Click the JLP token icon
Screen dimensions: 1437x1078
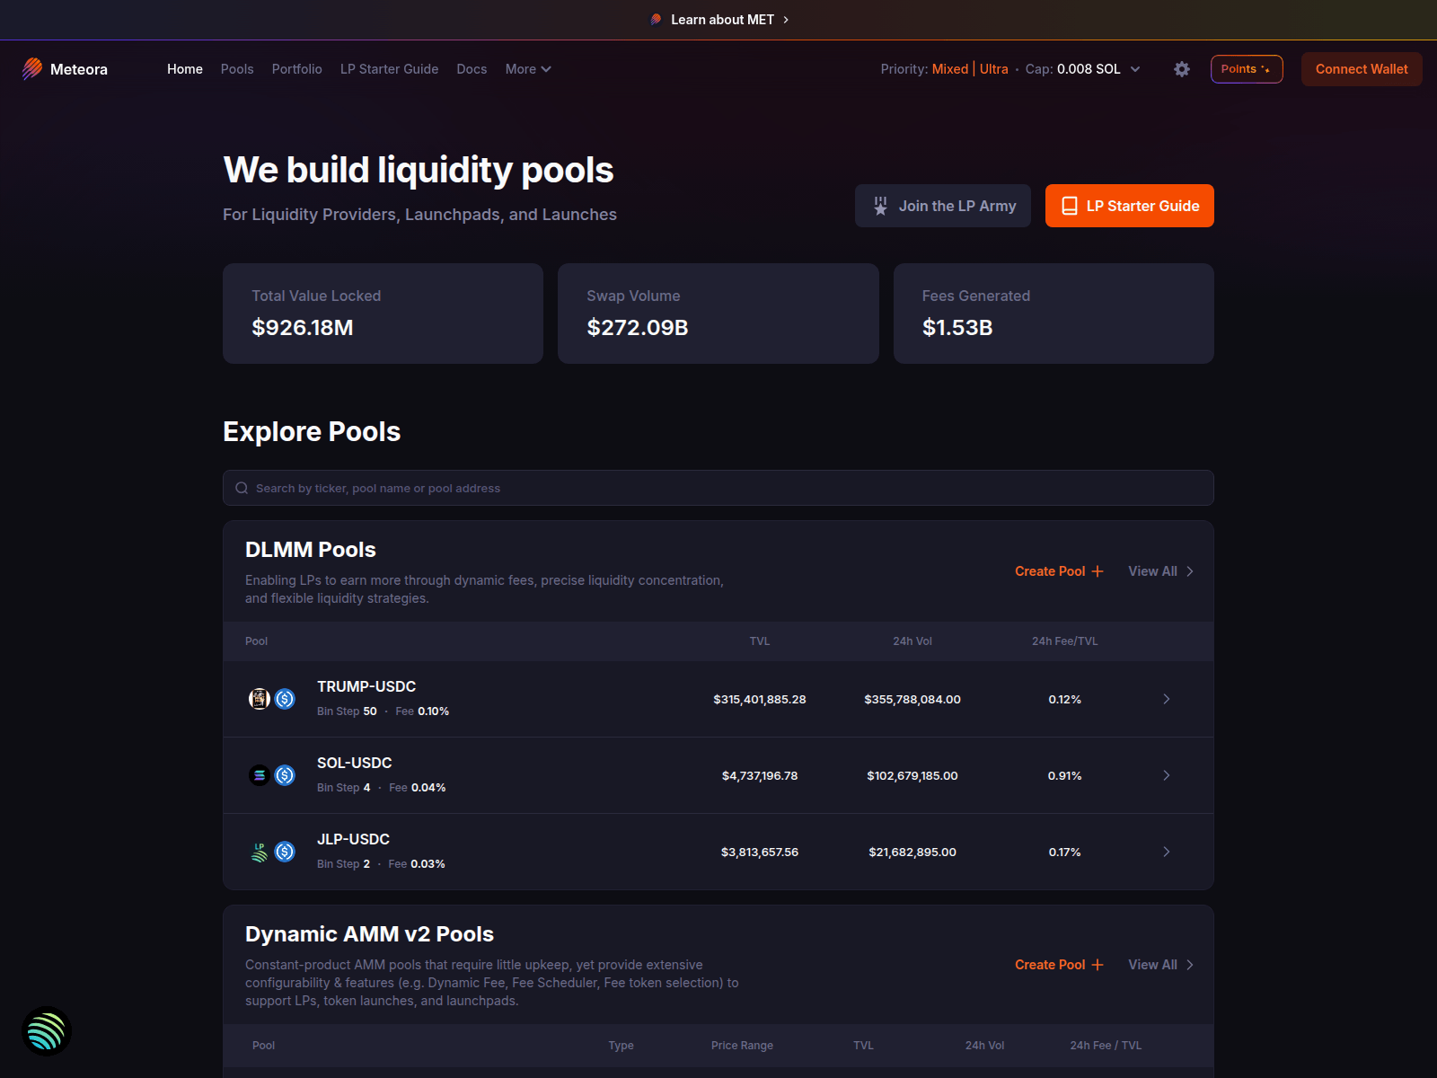(260, 852)
